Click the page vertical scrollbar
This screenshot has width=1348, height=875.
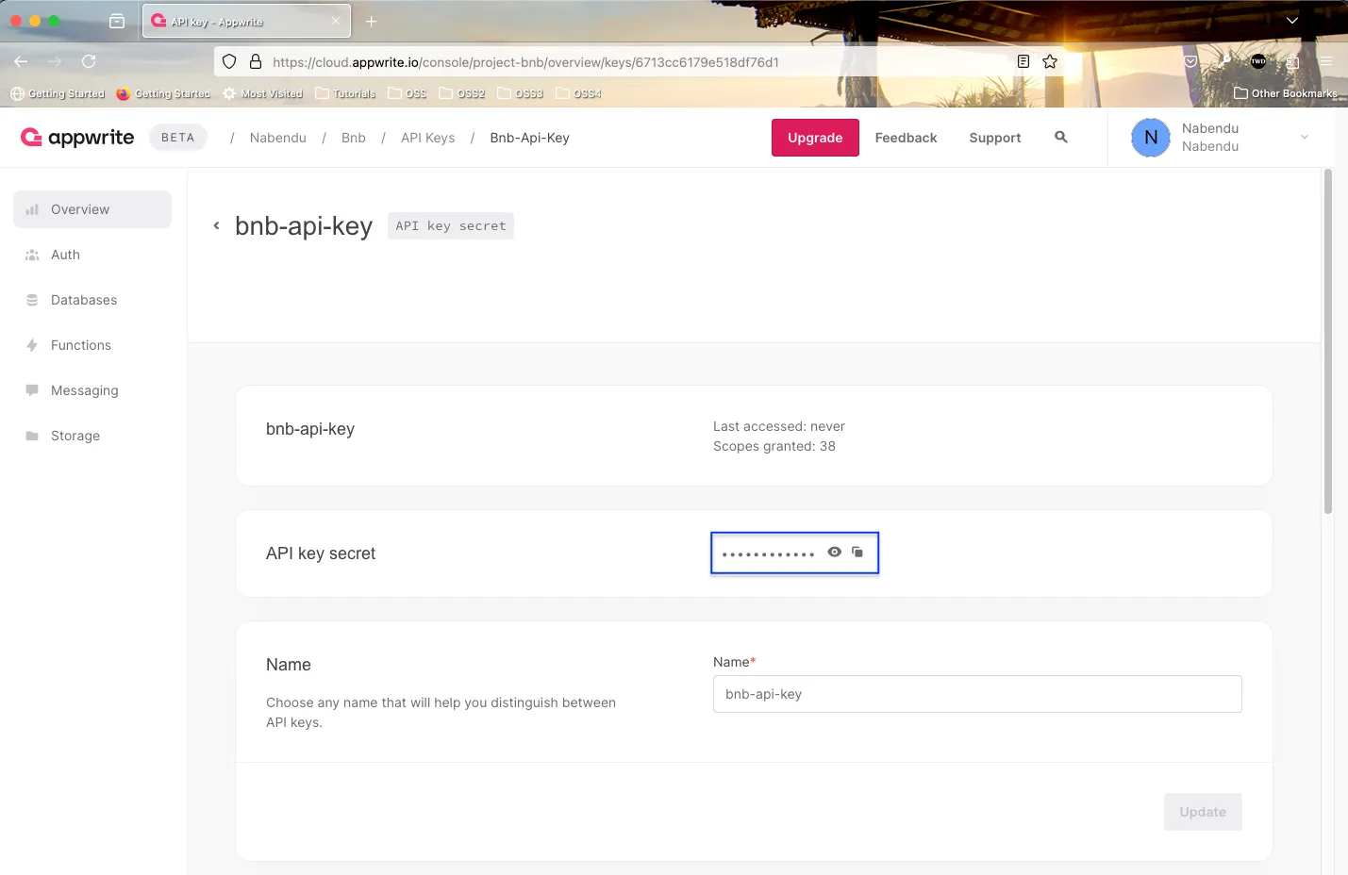[x=1328, y=341]
